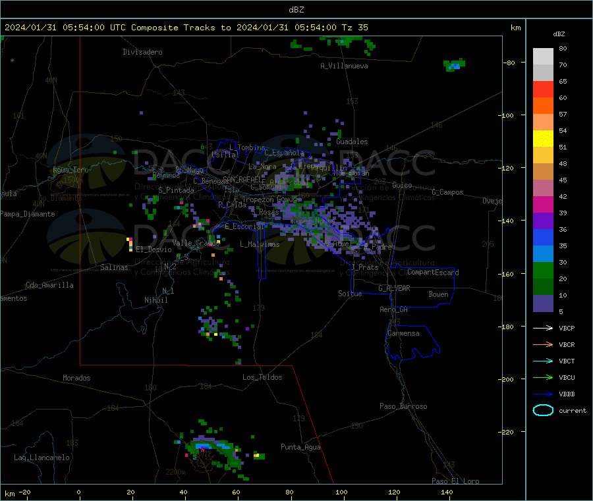The height and width of the screenshot is (501, 593).
Task: Click the Bowen map label
Action: pyautogui.click(x=438, y=294)
